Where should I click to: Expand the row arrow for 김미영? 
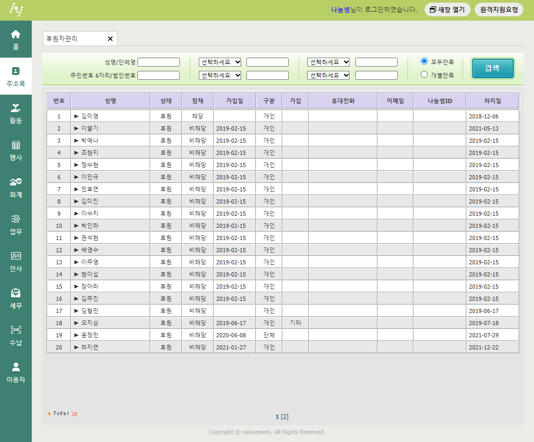pos(76,116)
